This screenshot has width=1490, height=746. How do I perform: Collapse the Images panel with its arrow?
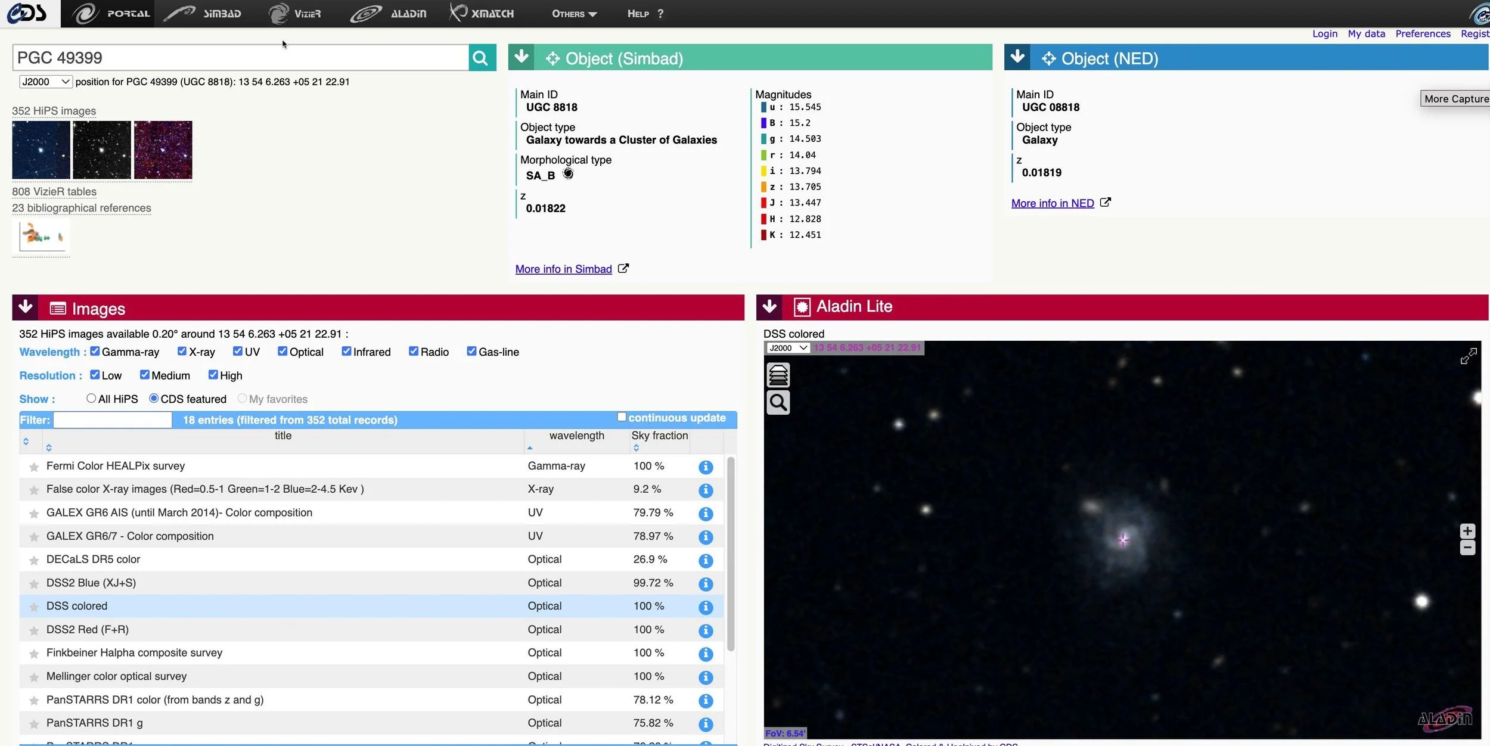(x=26, y=307)
